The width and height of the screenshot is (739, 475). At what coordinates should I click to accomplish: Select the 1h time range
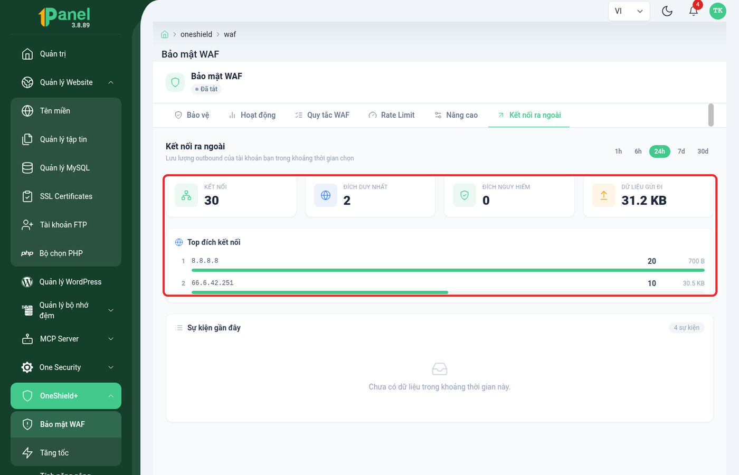pos(618,151)
